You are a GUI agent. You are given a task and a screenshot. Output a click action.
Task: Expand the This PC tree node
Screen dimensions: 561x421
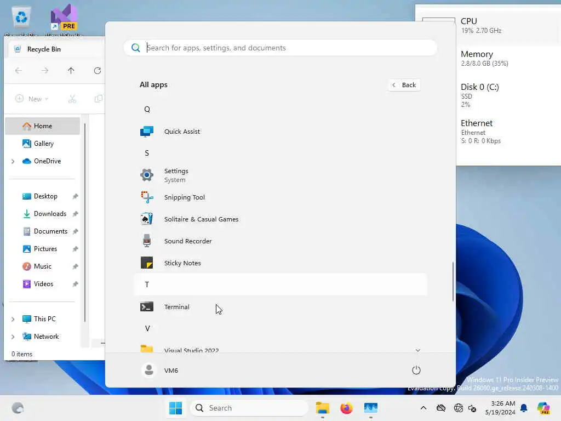13,319
